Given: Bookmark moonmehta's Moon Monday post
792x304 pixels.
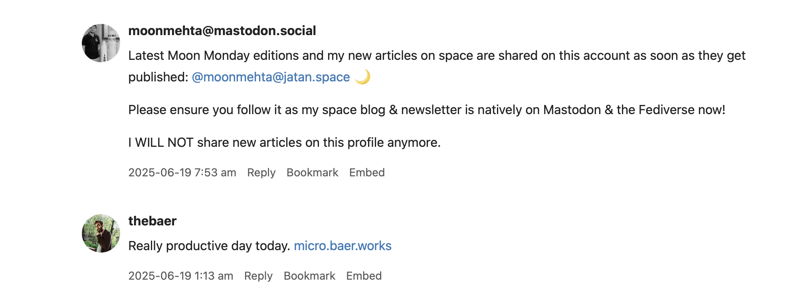Looking at the screenshot, I should click(x=312, y=172).
